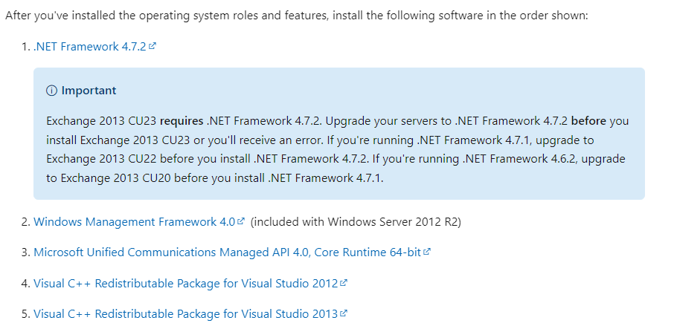This screenshot has height=326, width=674.
Task: Click the external-link icon beside .NET Framework 4.7.2
Action: click(x=153, y=46)
